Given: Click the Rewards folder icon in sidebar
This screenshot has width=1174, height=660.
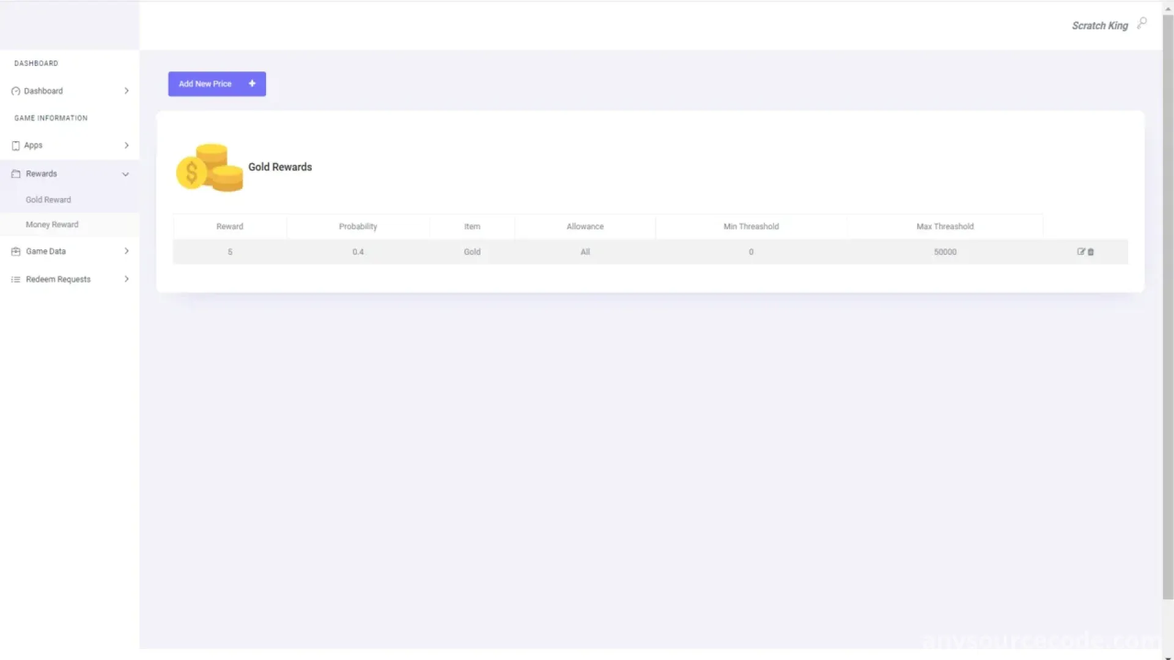Looking at the screenshot, I should click(x=16, y=174).
